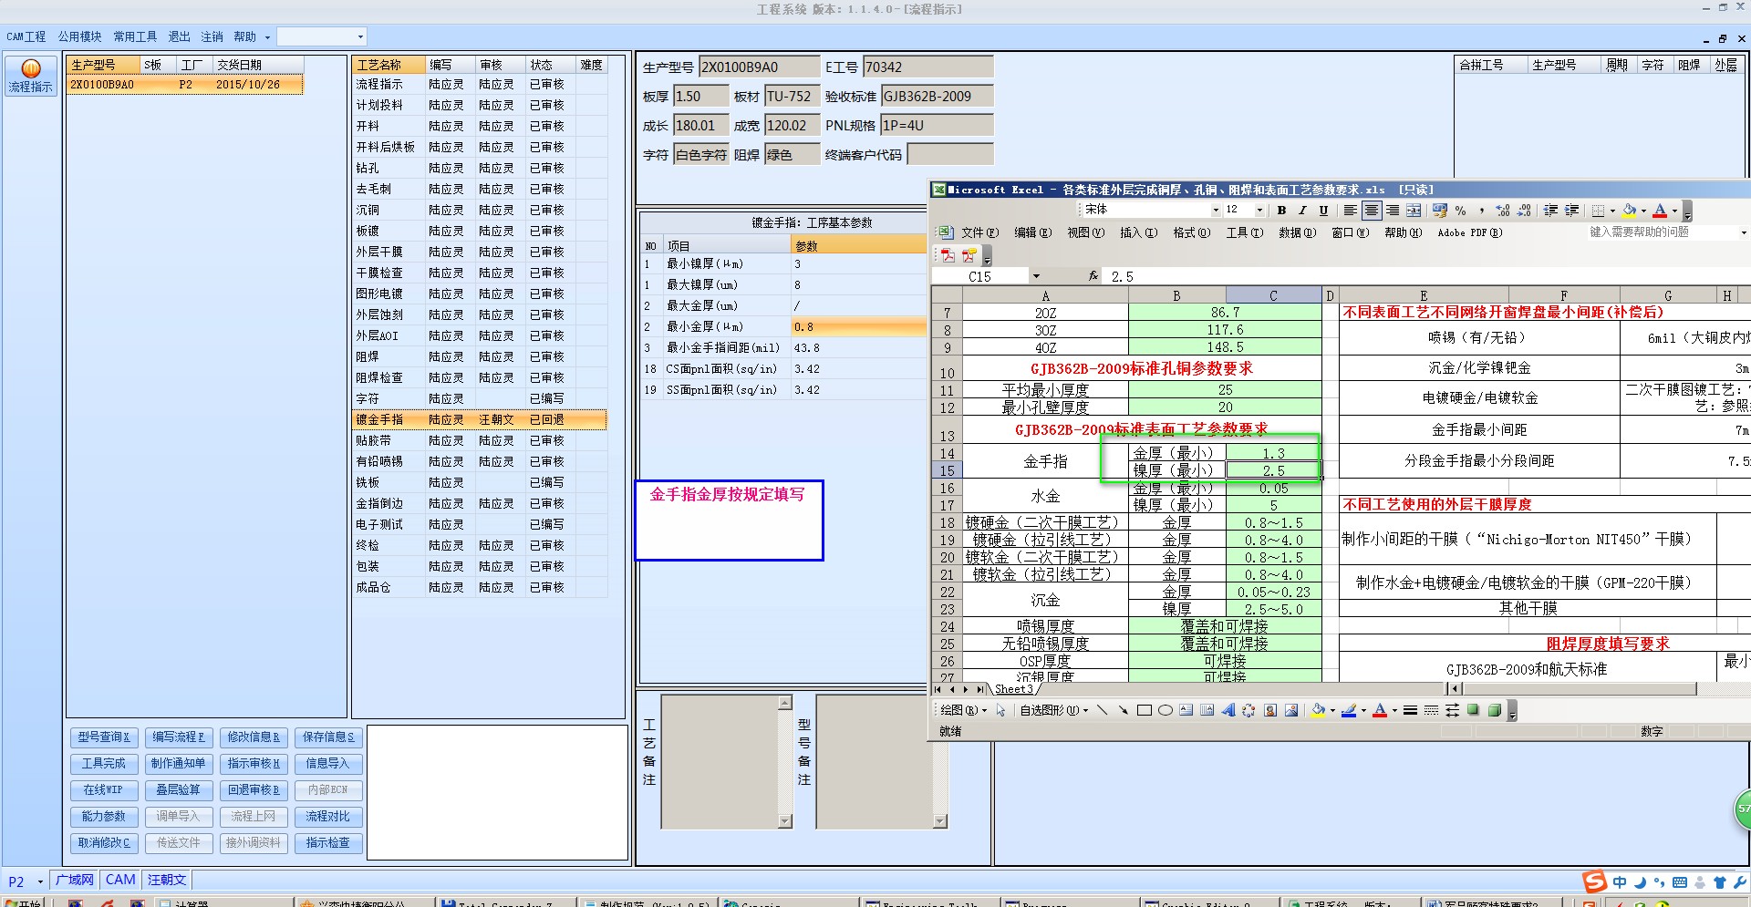Image resolution: width=1751 pixels, height=907 pixels.
Task: Click the increase decimal icon
Action: point(1503,211)
